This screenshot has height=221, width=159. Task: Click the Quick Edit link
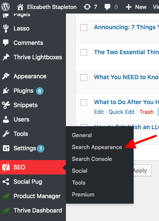(x=121, y=112)
